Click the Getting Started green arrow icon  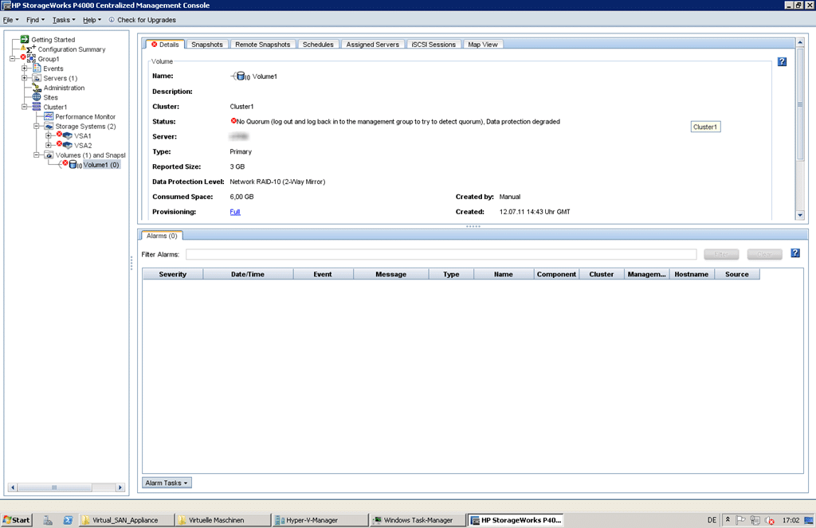25,40
